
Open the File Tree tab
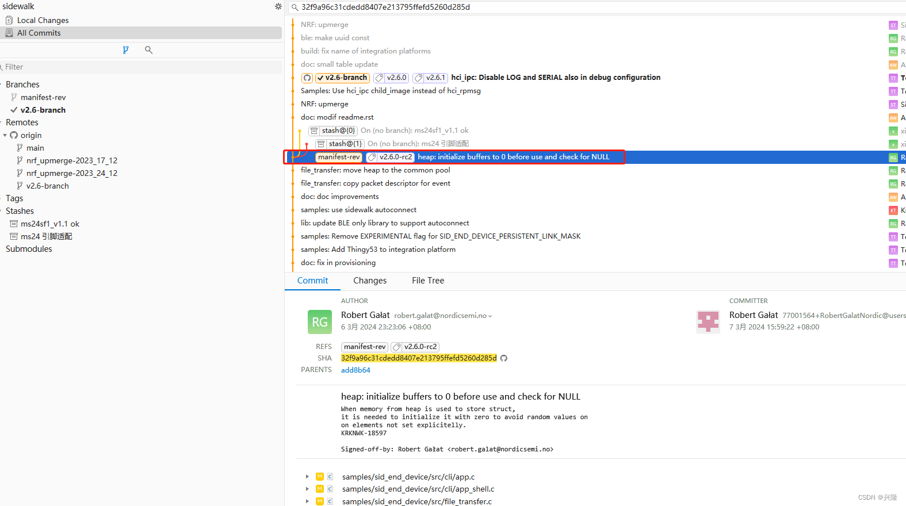point(428,281)
